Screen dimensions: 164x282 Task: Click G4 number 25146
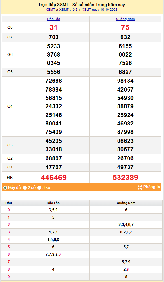[54, 115]
